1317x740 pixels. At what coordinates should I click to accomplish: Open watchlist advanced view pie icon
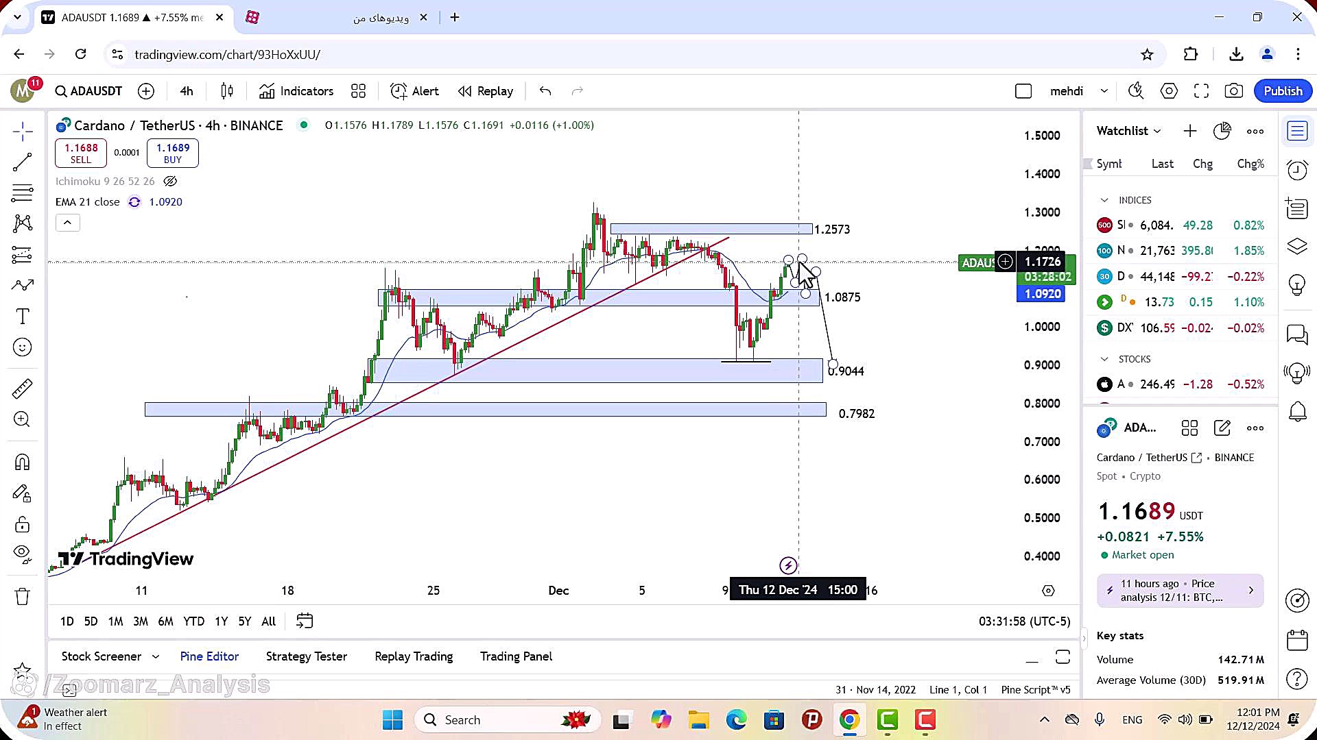tap(1222, 131)
